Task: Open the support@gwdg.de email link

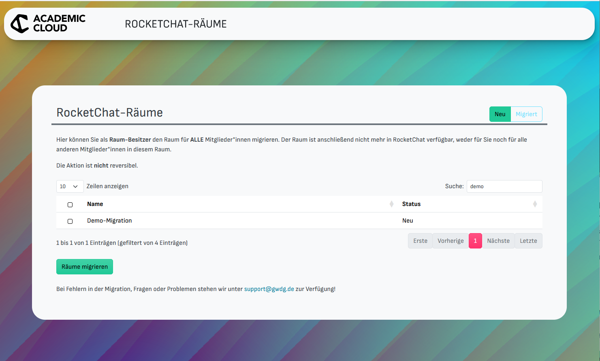Action: (x=269, y=289)
